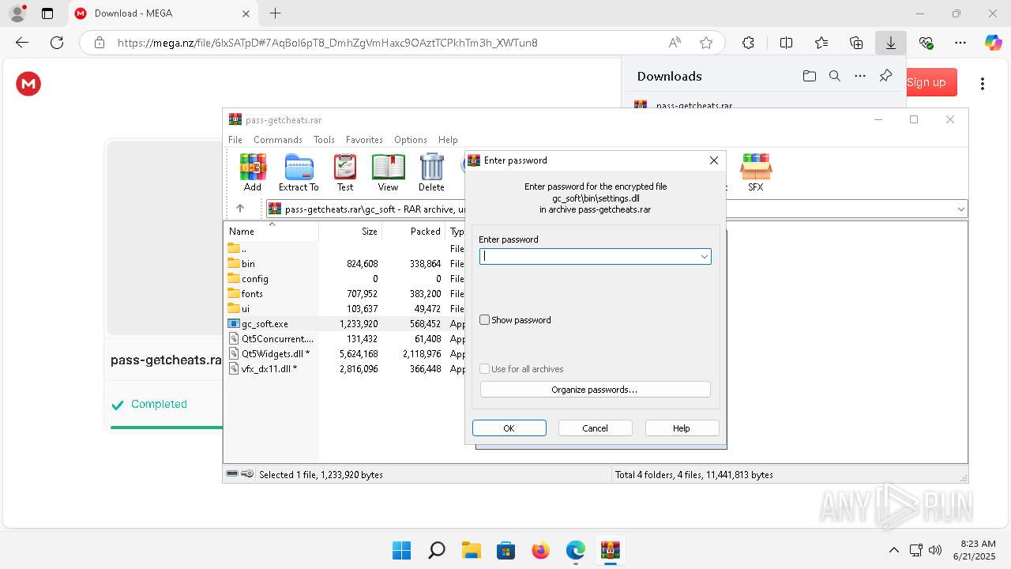The image size is (1011, 569).
Task: Show hidden system tray icons chevron
Action: tap(894, 550)
